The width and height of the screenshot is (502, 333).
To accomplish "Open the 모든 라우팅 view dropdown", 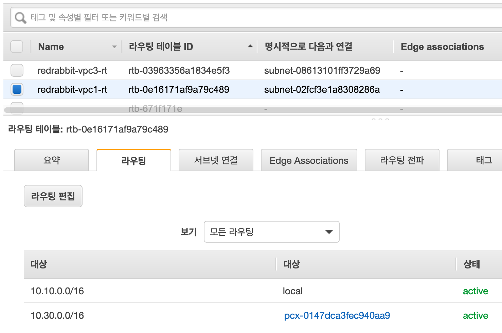I will coord(271,232).
